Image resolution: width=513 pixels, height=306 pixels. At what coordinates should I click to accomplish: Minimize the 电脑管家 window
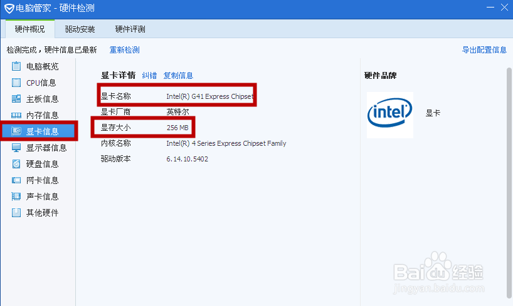point(490,8)
